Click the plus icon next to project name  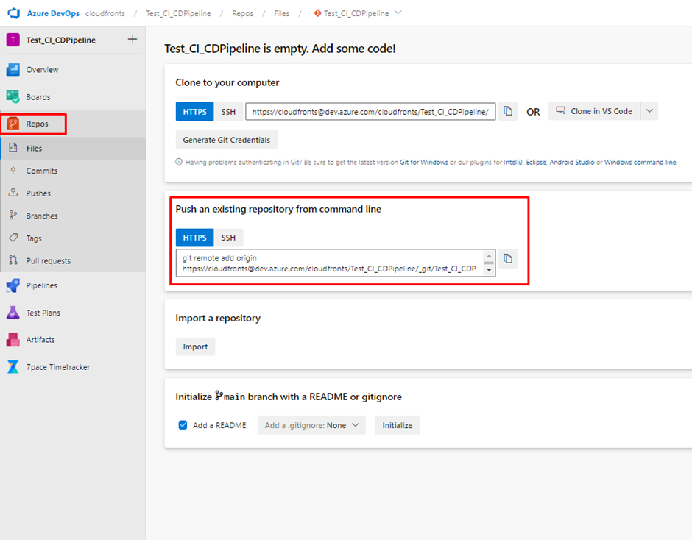[x=132, y=39]
